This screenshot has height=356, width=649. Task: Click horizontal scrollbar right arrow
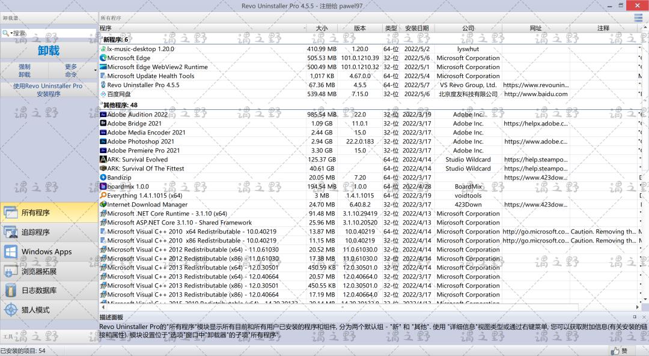[x=638, y=307]
